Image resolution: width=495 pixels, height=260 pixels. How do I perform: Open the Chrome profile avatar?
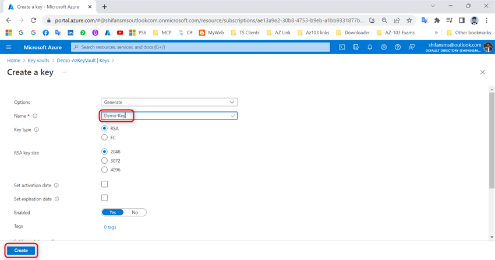(x=474, y=20)
